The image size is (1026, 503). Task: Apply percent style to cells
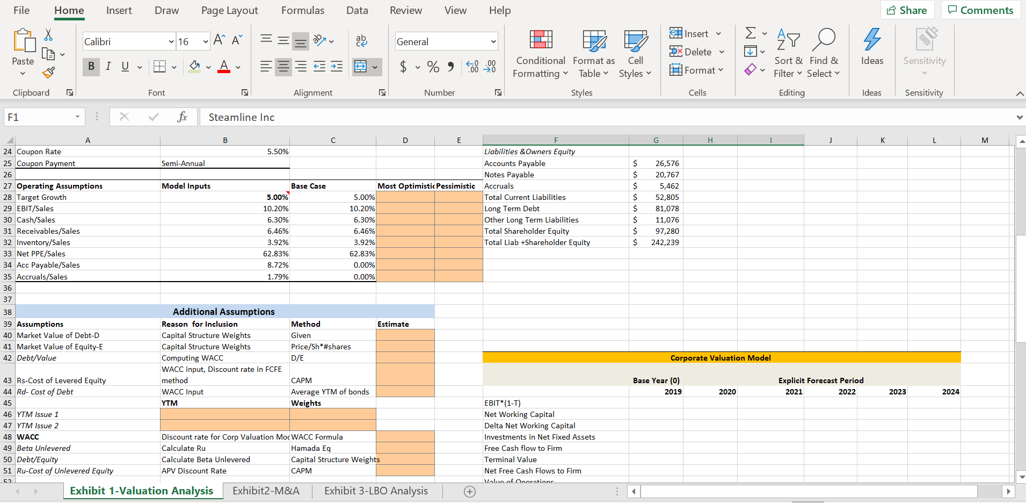[x=433, y=67]
